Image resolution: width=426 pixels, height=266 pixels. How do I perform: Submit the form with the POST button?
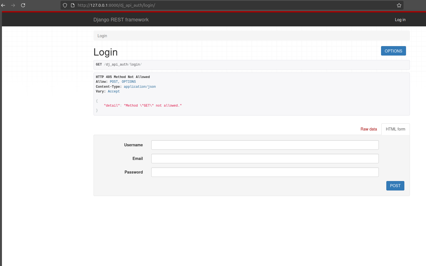[395, 185]
